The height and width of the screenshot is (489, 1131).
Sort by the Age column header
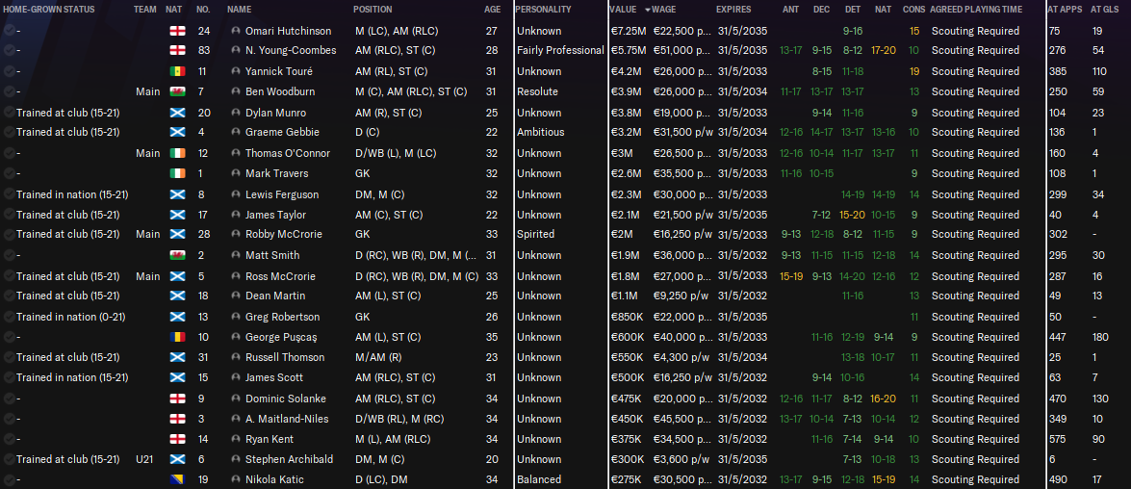coord(492,10)
